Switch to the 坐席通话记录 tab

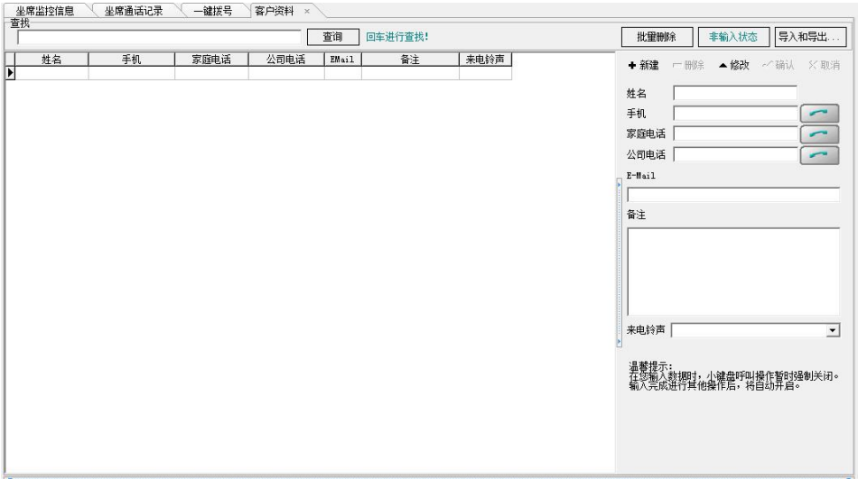(x=133, y=11)
